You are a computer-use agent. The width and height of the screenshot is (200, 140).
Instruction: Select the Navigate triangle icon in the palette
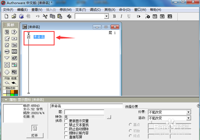7,58
